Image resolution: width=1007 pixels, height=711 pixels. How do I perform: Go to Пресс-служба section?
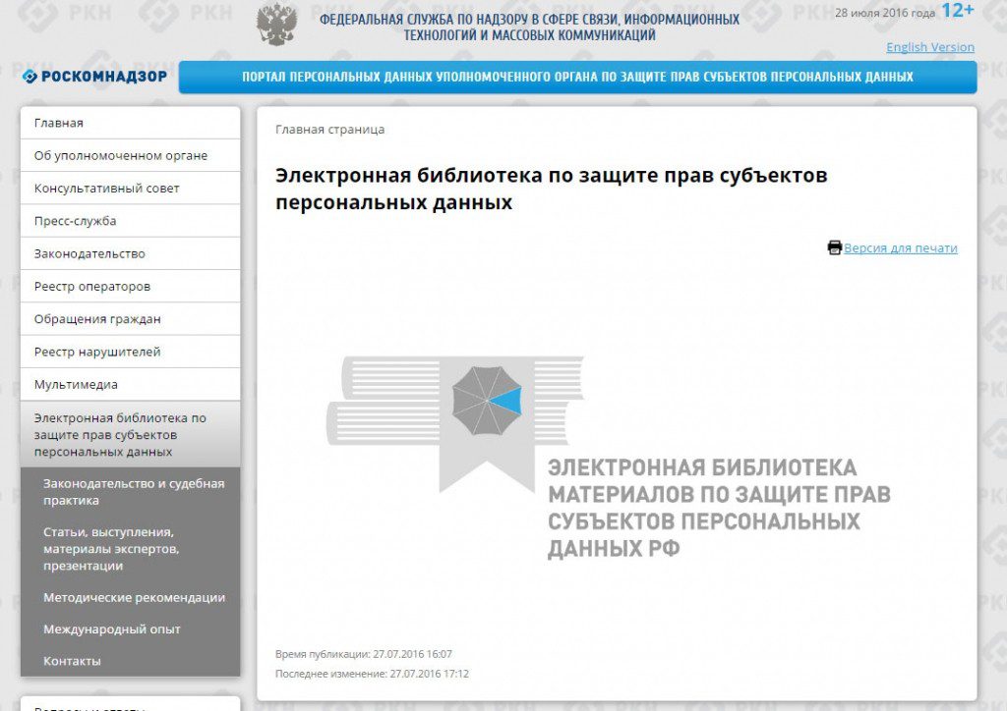coord(75,221)
